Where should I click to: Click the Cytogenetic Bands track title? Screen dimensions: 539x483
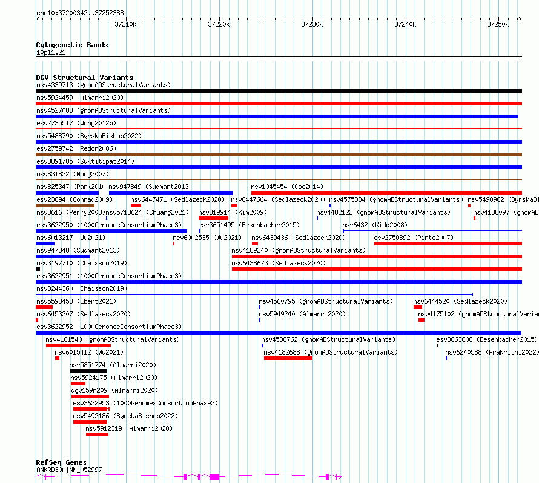(72, 45)
